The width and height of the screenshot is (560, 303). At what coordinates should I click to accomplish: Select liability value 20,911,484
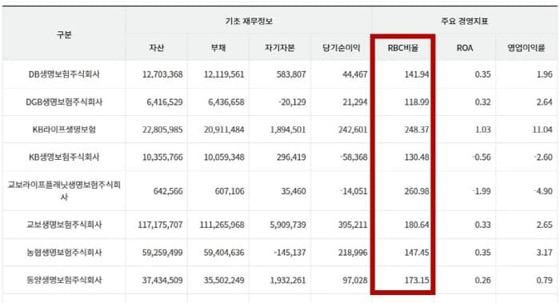point(224,130)
